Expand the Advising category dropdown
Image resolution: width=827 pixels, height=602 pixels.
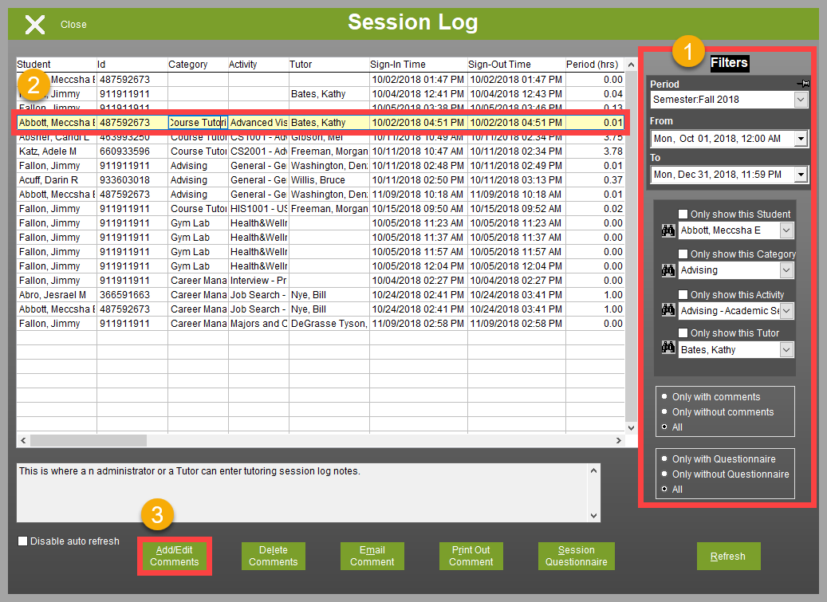tap(786, 270)
